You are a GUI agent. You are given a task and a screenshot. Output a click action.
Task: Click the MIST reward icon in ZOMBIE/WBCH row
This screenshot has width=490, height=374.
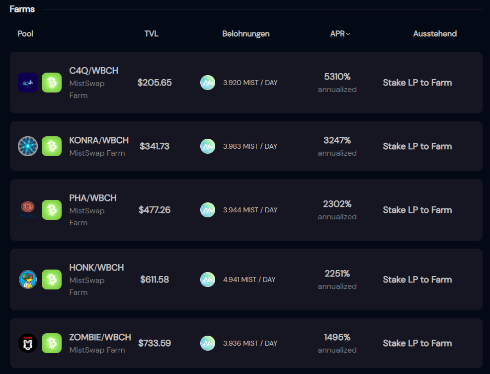coord(208,343)
